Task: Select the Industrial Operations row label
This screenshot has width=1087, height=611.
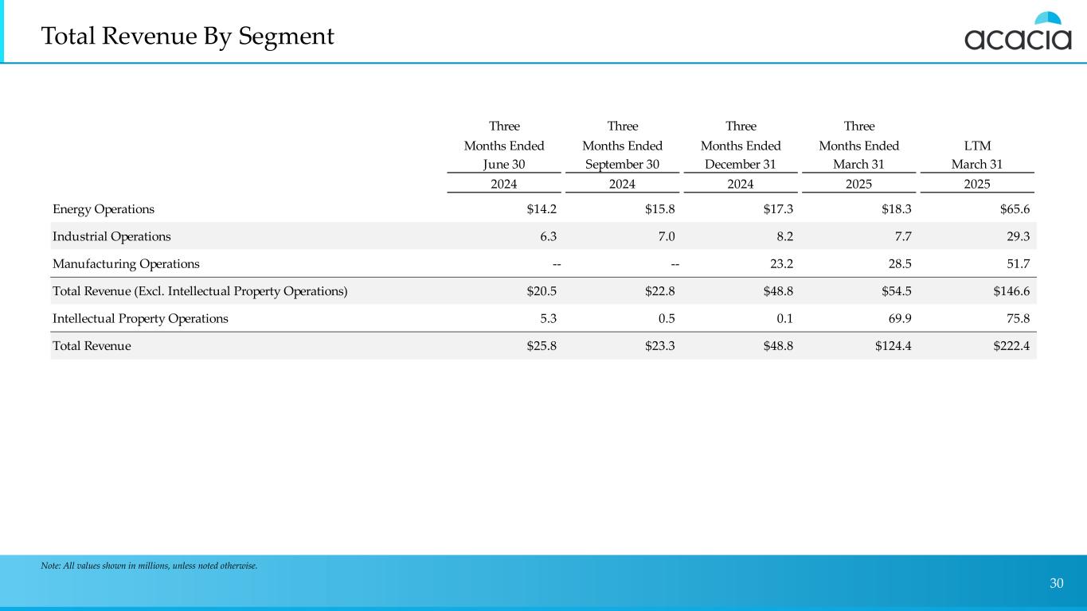Action: tap(111, 236)
